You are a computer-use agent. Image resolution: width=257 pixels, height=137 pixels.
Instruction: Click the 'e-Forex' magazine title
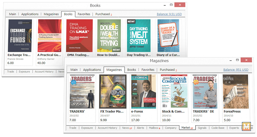coord(137,111)
